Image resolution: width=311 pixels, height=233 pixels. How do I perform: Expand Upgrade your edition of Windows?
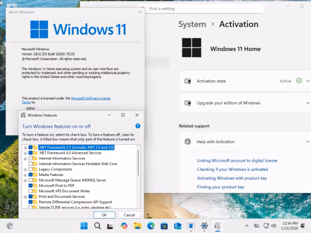pos(308,103)
